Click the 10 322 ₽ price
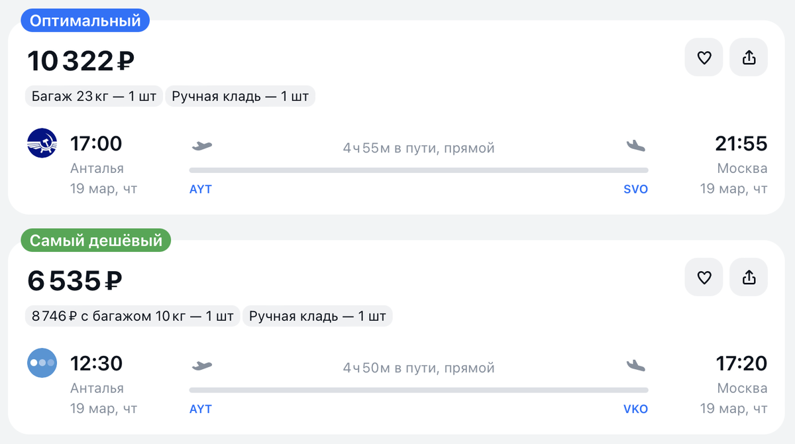795x444 pixels. click(81, 62)
